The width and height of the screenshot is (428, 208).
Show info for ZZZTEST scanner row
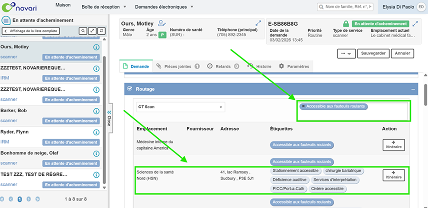(x=96, y=90)
